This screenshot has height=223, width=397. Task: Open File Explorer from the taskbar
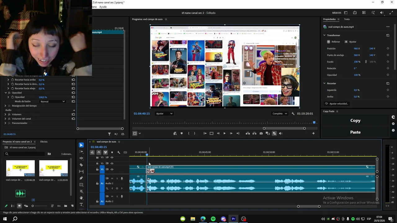(x=193, y=219)
